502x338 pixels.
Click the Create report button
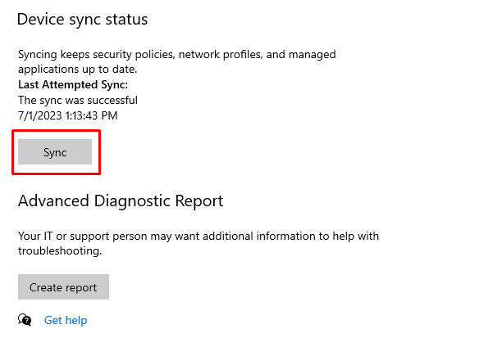pos(63,287)
